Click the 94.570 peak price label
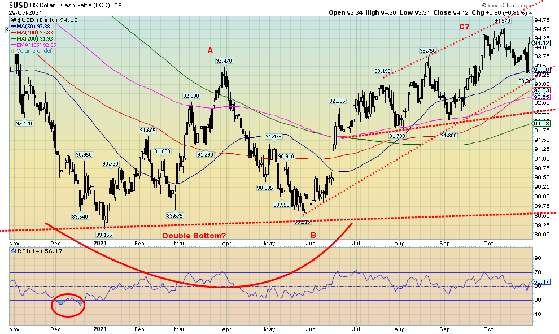The image size is (559, 334). point(504,21)
